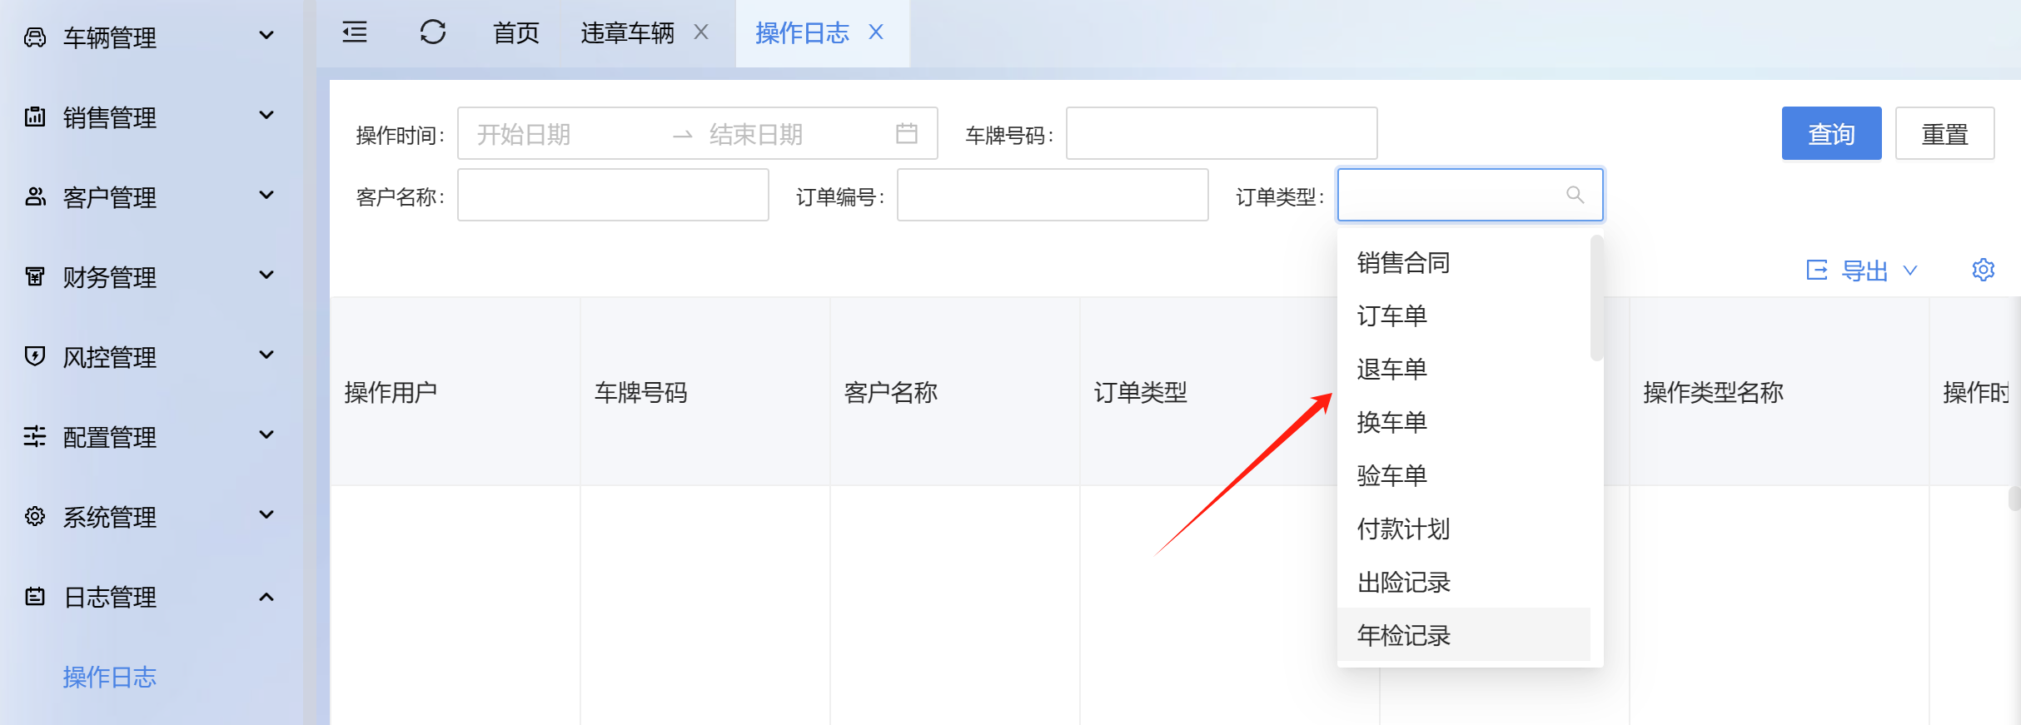Image resolution: width=2021 pixels, height=725 pixels.
Task: Click the search icon in 订单类型 field
Action: tap(1575, 195)
